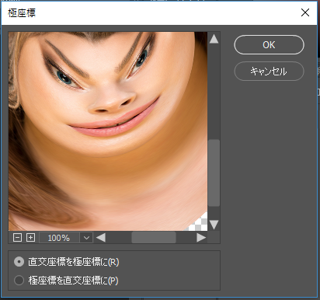The width and height of the screenshot is (320, 300).
Task: Select 極座標を直交座標に(P) radio button
Action: (19, 280)
